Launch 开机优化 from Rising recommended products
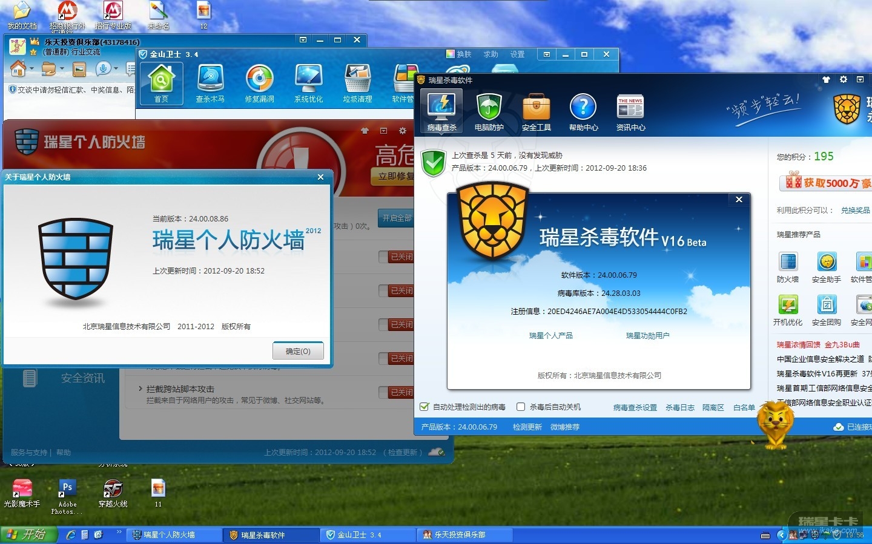Screen dimensions: 872x544 [788, 310]
